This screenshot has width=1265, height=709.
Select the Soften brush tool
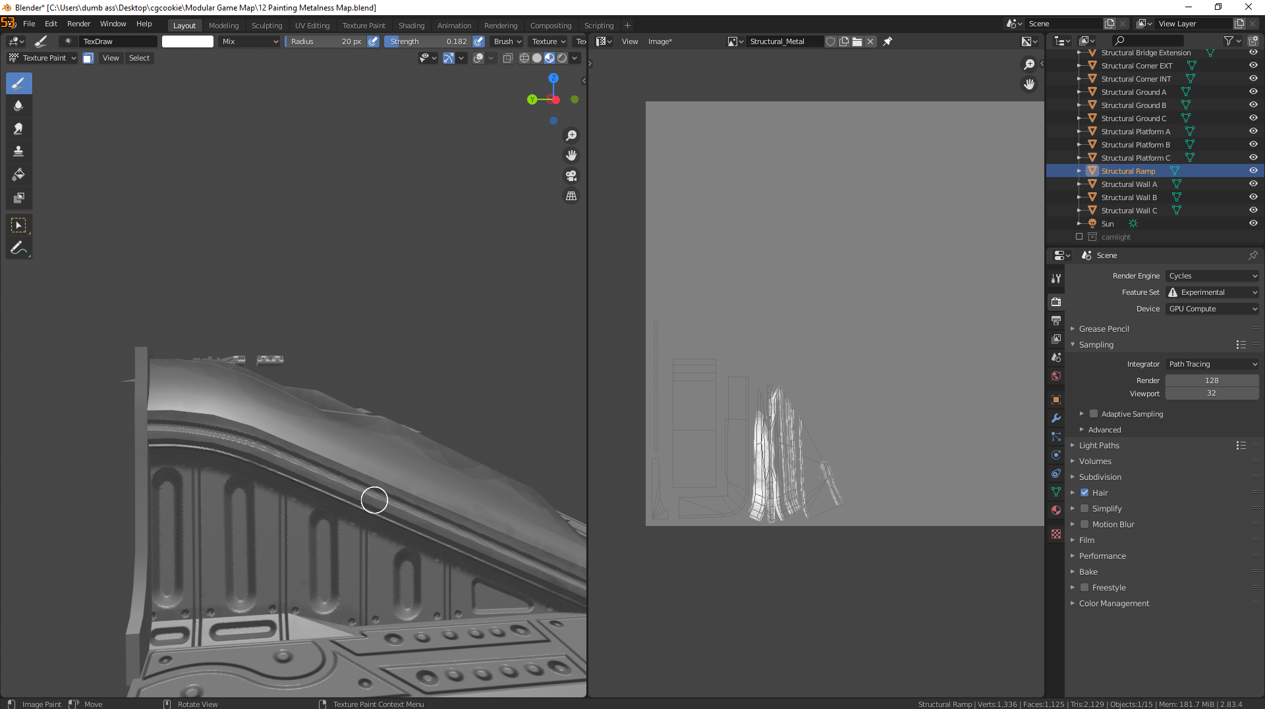[18, 105]
